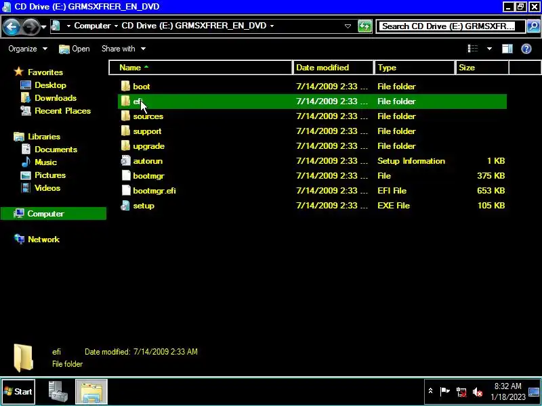Click the Open toolbar button

[75, 49]
